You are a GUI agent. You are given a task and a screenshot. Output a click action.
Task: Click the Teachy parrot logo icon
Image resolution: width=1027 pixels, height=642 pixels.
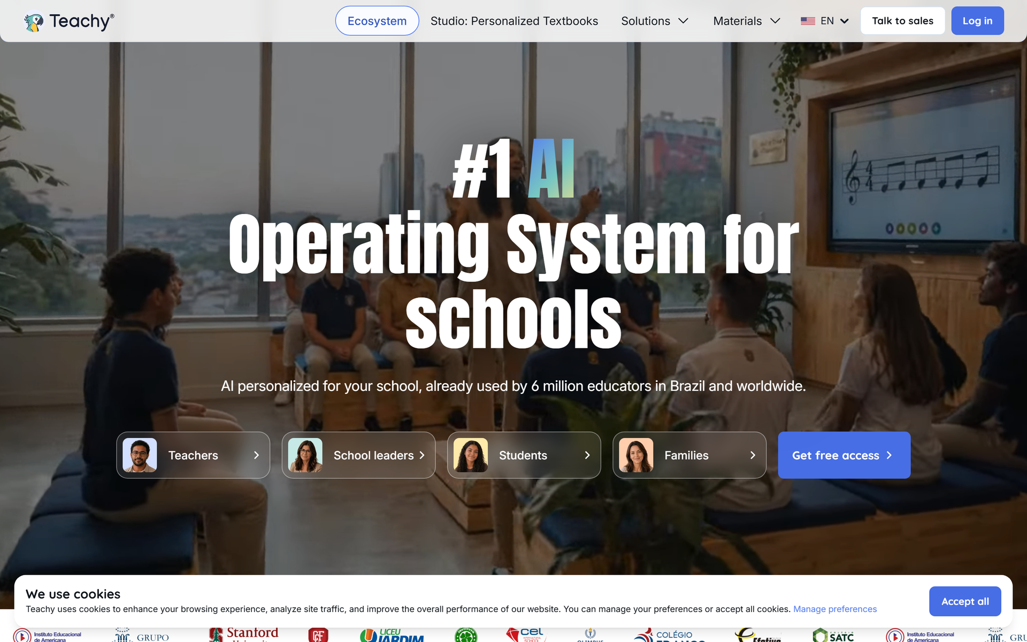pyautogui.click(x=34, y=22)
